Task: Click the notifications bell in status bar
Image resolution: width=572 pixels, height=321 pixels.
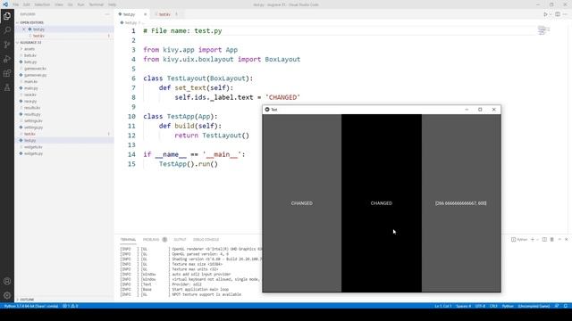Action: pos(566,306)
